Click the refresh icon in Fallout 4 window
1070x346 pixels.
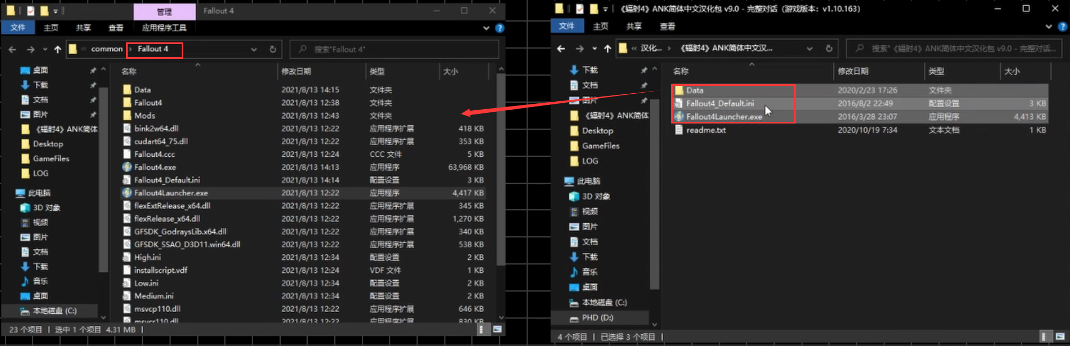(273, 49)
